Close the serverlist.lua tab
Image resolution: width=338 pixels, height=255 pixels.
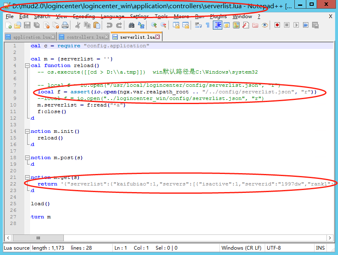158,37
